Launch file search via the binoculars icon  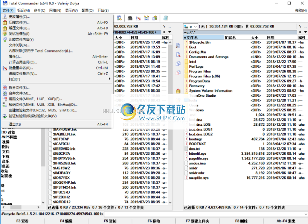pyautogui.click(x=130, y=18)
